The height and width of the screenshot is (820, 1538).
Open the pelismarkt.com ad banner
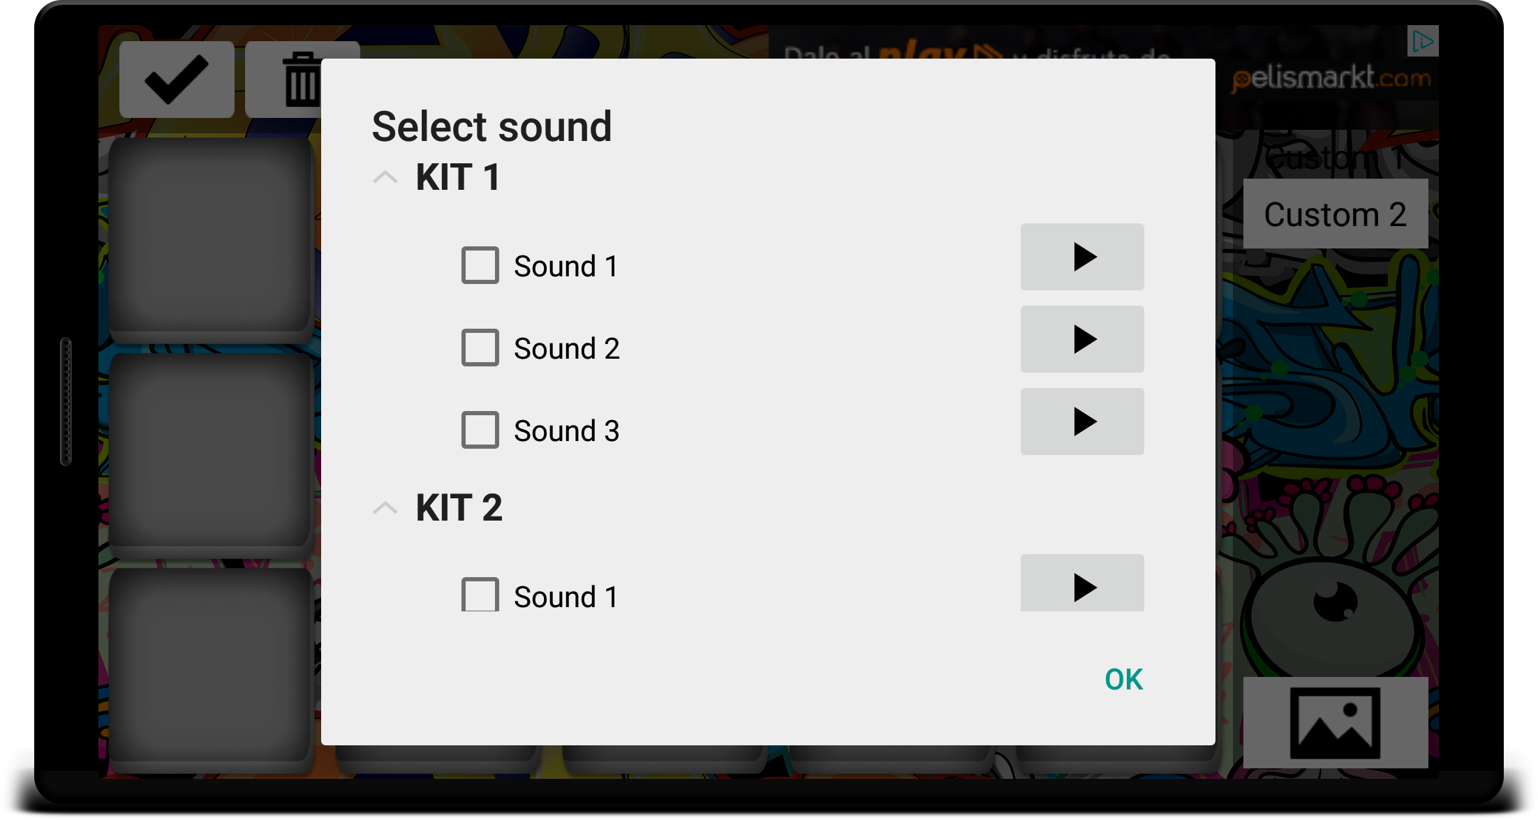coord(1330,78)
